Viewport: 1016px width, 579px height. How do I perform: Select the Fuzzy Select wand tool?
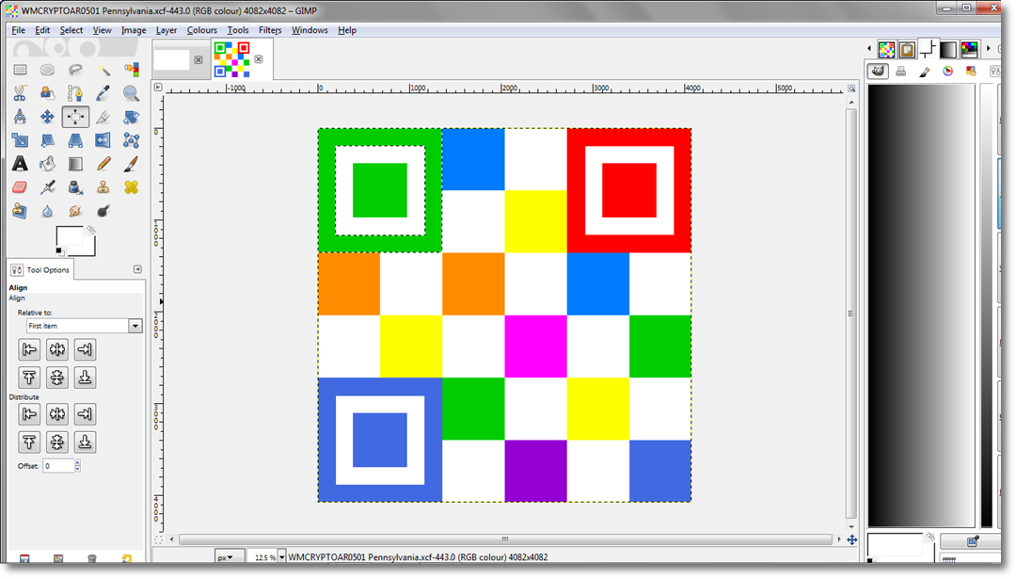tap(103, 70)
